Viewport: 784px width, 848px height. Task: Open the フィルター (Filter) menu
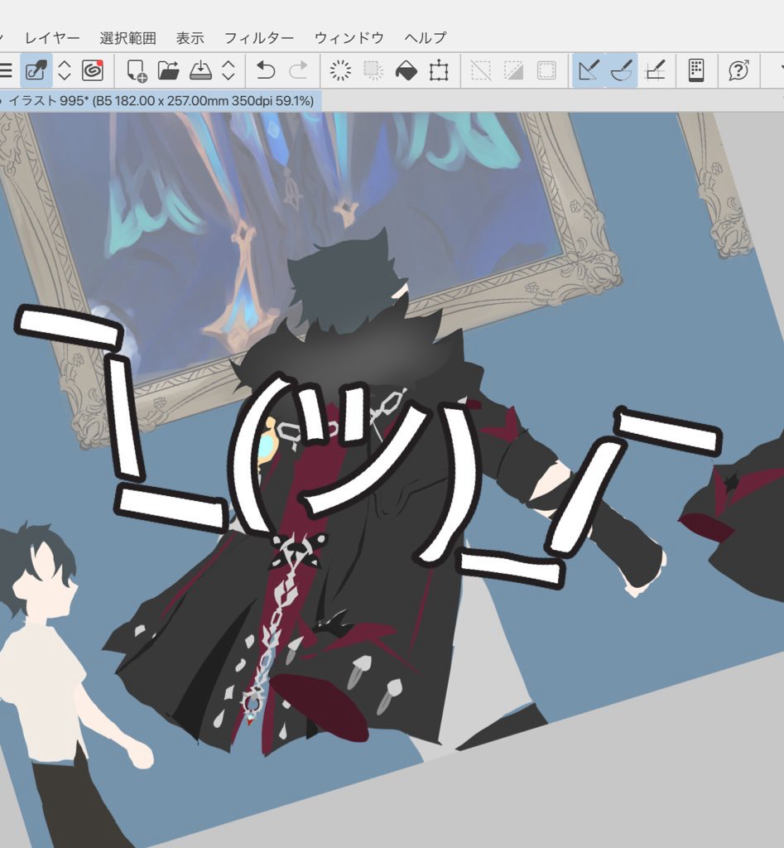coord(259,37)
